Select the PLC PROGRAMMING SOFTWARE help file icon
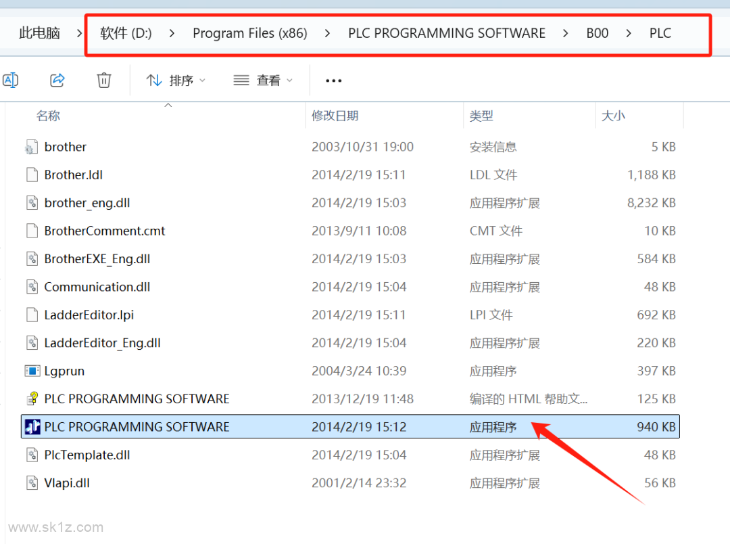Screen dimensions: 730x544 (x=32, y=399)
